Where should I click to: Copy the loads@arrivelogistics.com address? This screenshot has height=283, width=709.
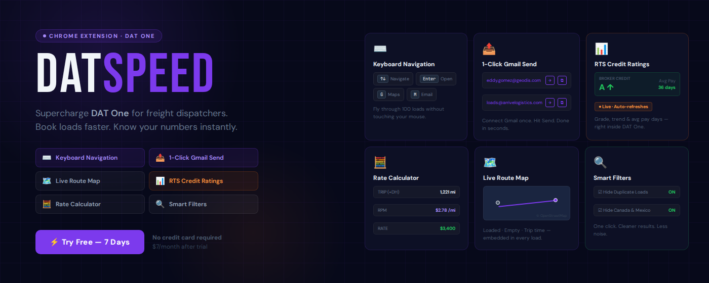click(x=562, y=103)
